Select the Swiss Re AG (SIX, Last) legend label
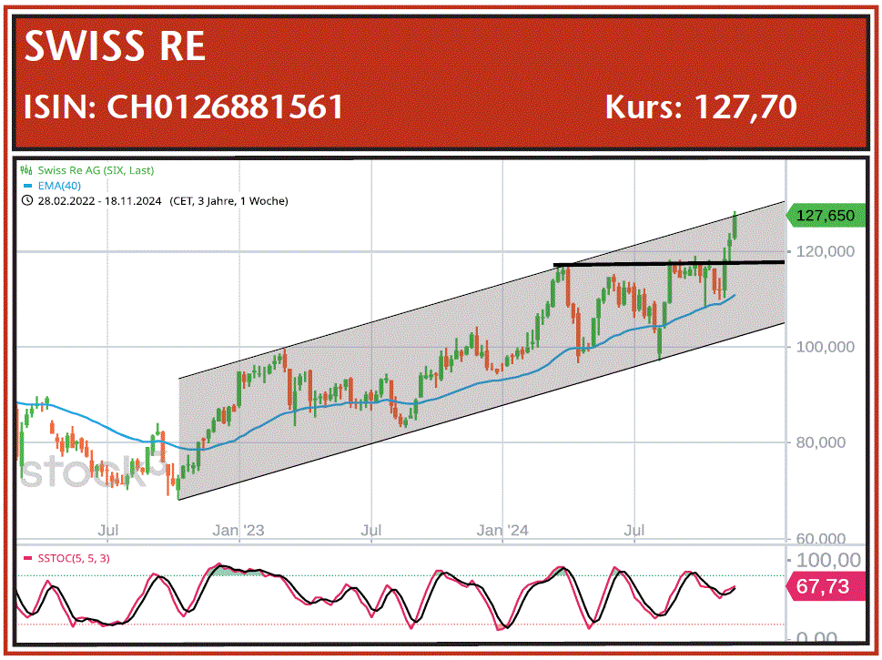This screenshot has width=882, height=660. click(x=96, y=170)
